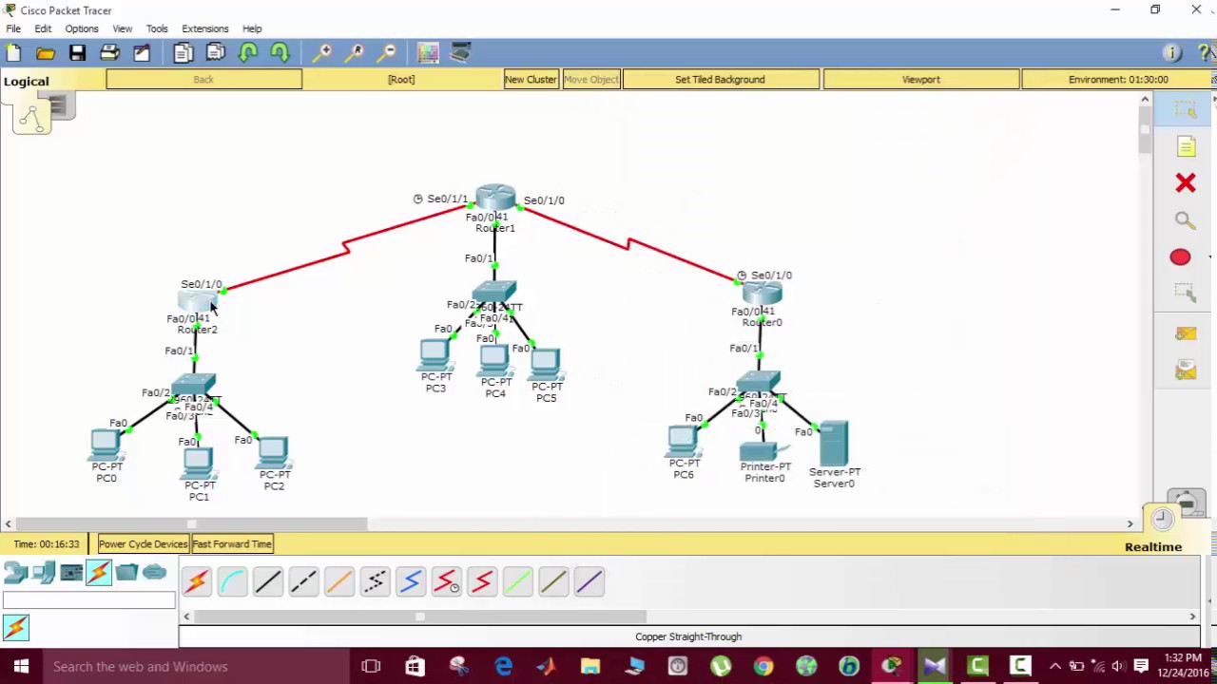The height and width of the screenshot is (684, 1217).
Task: Choose the orange fiber cable
Action: click(x=339, y=581)
